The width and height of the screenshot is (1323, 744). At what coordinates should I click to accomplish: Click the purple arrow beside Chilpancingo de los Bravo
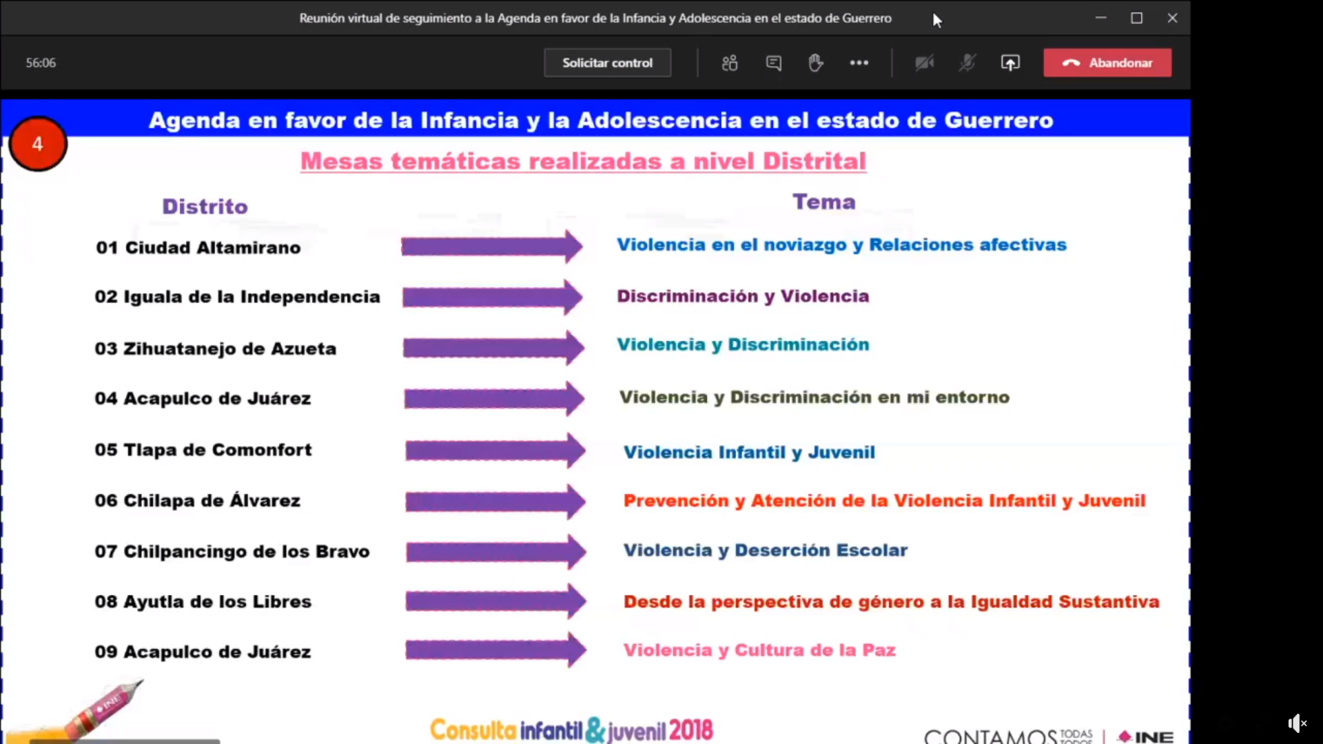point(496,552)
